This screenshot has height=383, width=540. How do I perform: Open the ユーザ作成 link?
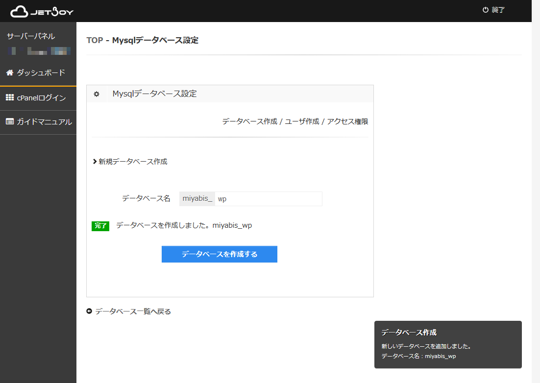pos(302,121)
